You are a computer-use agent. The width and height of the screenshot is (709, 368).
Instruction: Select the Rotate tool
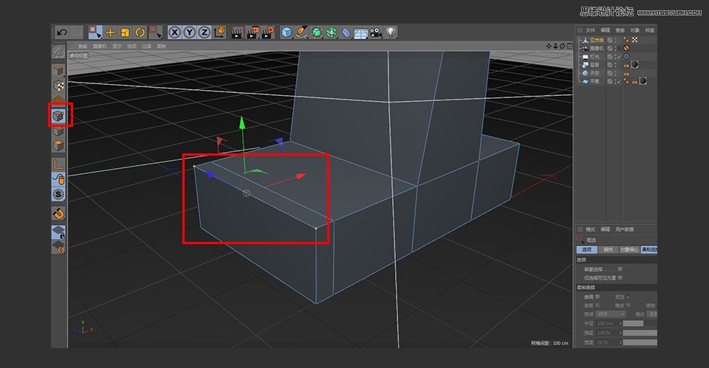click(x=140, y=32)
